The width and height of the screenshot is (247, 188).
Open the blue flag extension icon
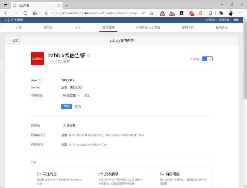pos(172,13)
